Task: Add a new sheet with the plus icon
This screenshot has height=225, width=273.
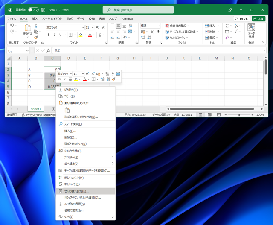Action: point(53,109)
